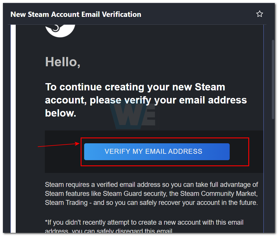Viewport: 278px width, 236px height.
Task: Select the email subject New Steam Account Email Verification
Action: [76, 14]
